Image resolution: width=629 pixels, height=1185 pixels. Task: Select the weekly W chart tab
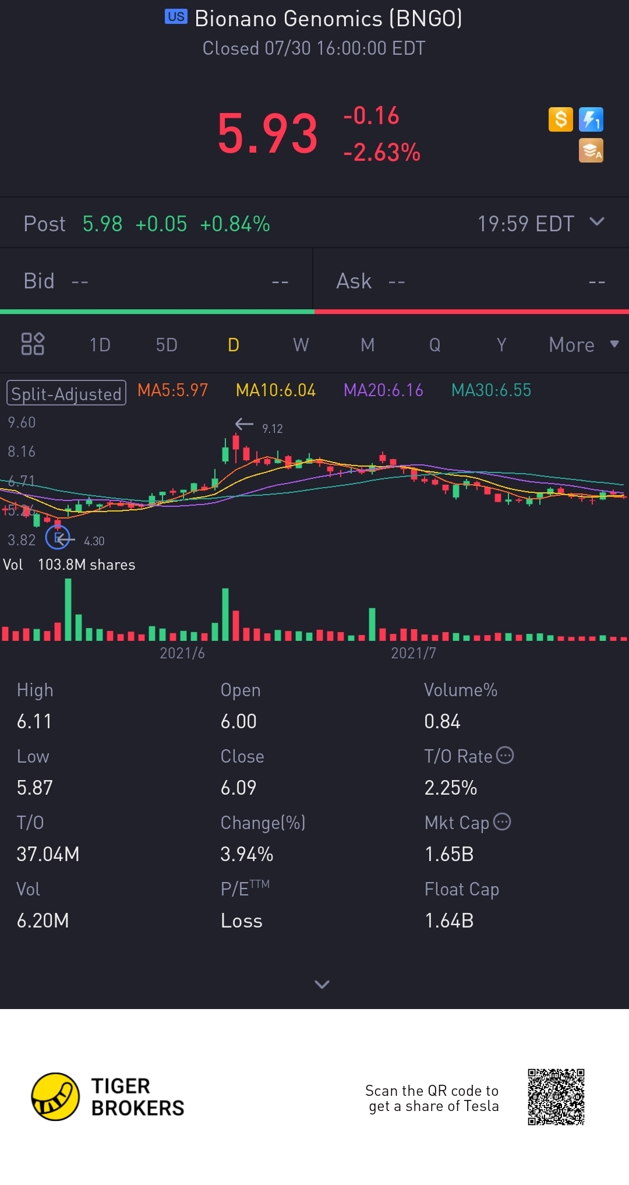point(301,344)
